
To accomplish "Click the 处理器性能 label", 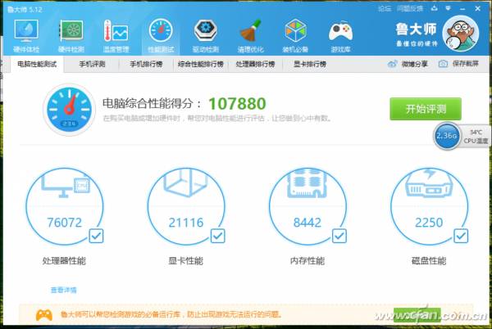I will pyautogui.click(x=64, y=261).
